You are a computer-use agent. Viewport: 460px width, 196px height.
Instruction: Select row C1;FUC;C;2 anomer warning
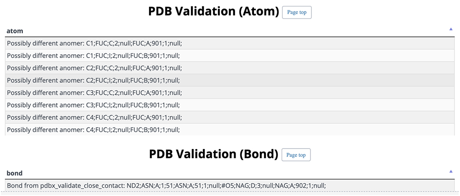pos(230,43)
